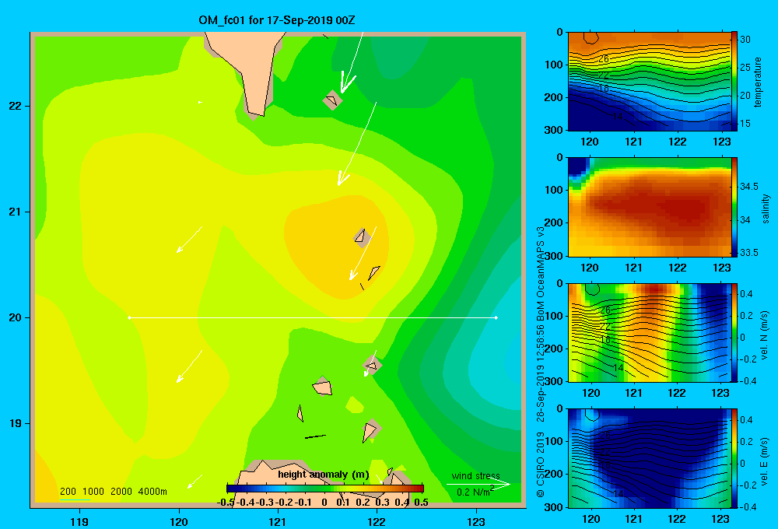Click longitude label 119 on the main map

pos(79,521)
